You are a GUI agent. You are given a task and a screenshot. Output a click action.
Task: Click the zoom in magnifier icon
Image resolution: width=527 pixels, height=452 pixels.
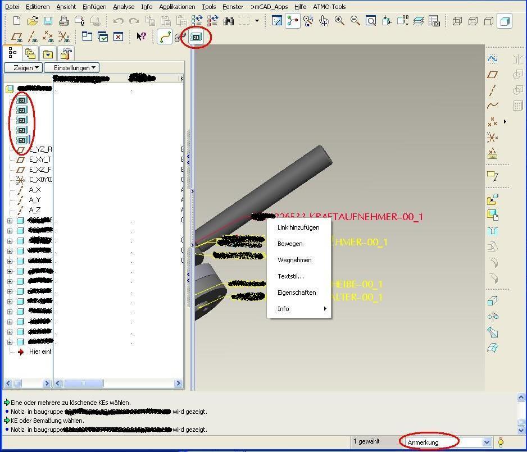click(339, 21)
